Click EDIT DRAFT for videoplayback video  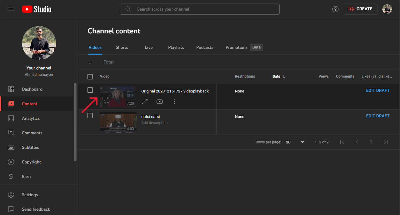(x=378, y=91)
